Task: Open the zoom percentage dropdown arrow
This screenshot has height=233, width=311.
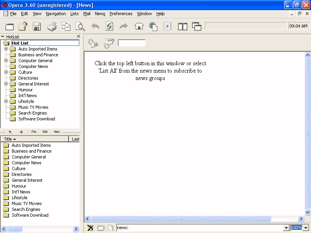Action: (x=306, y=228)
